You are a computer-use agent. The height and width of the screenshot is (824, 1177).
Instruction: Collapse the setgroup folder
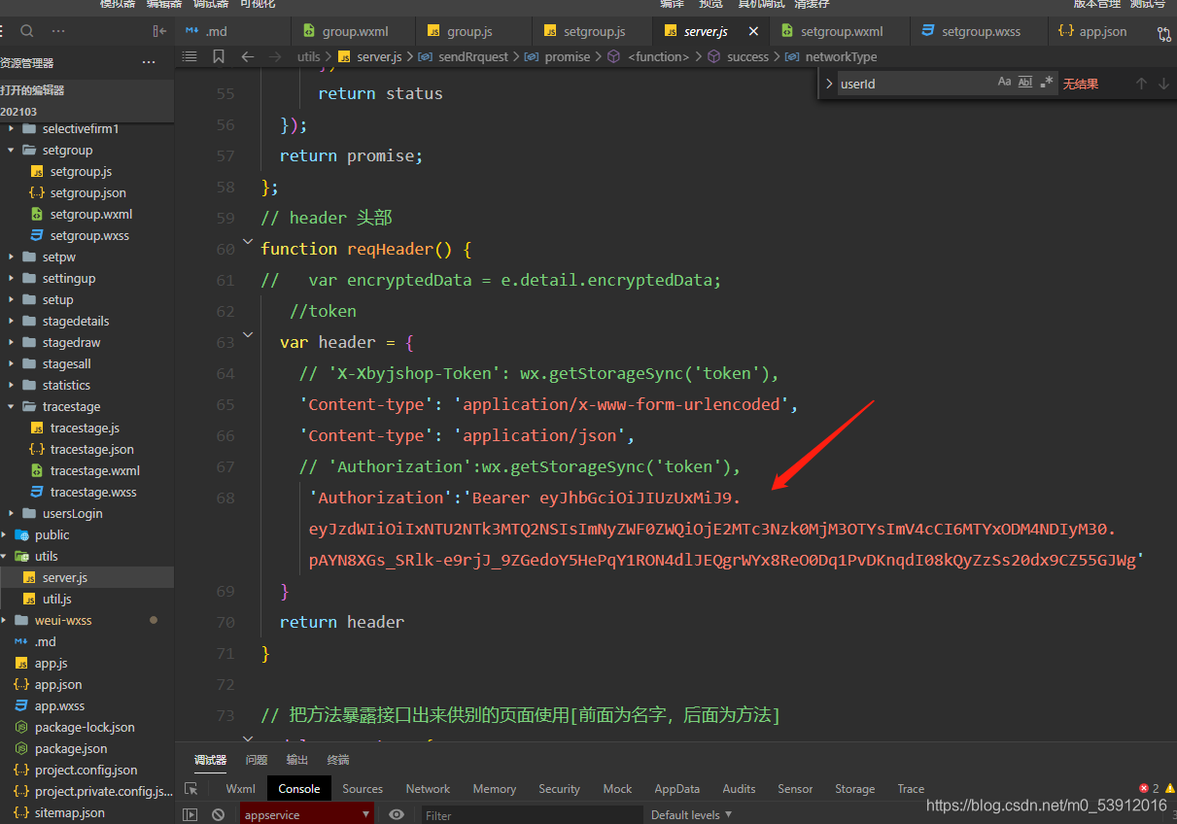(12, 151)
